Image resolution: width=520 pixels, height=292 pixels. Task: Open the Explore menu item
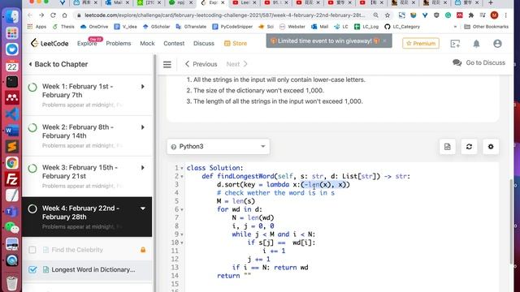click(87, 43)
